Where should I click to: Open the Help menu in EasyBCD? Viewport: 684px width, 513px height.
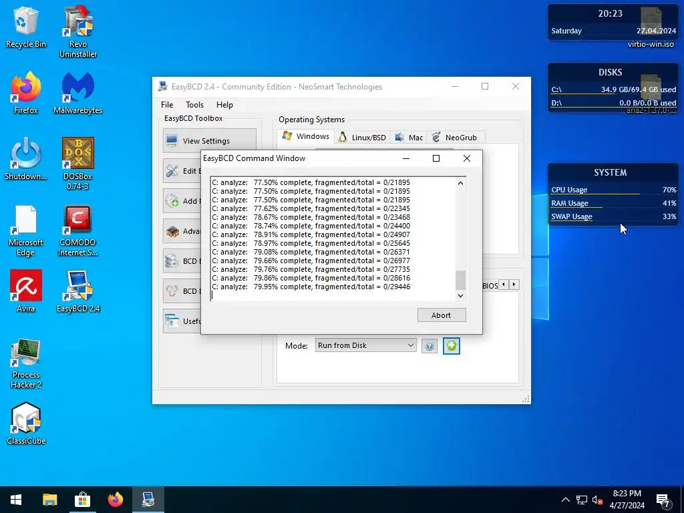[x=224, y=105]
